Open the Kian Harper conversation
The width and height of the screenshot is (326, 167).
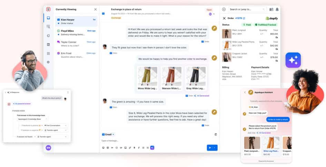pyautogui.click(x=76, y=21)
